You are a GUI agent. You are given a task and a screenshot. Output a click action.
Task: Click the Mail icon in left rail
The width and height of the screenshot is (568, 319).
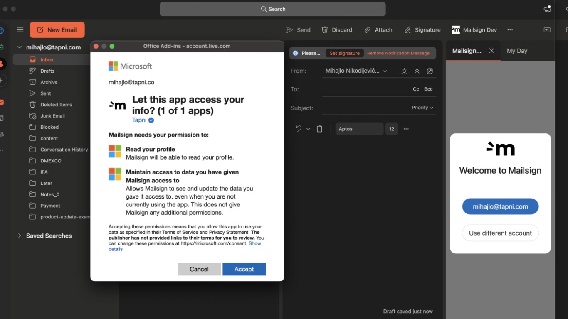[x=2, y=102]
